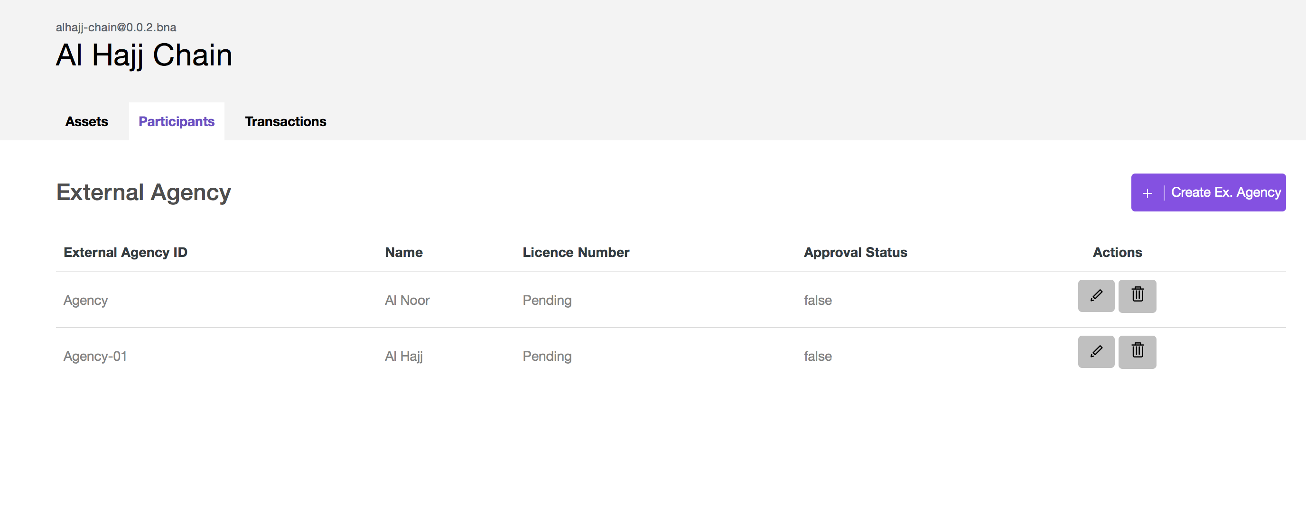Click the alhajj-chain@0.0.2.bna label
This screenshot has width=1306, height=513.
pos(116,27)
